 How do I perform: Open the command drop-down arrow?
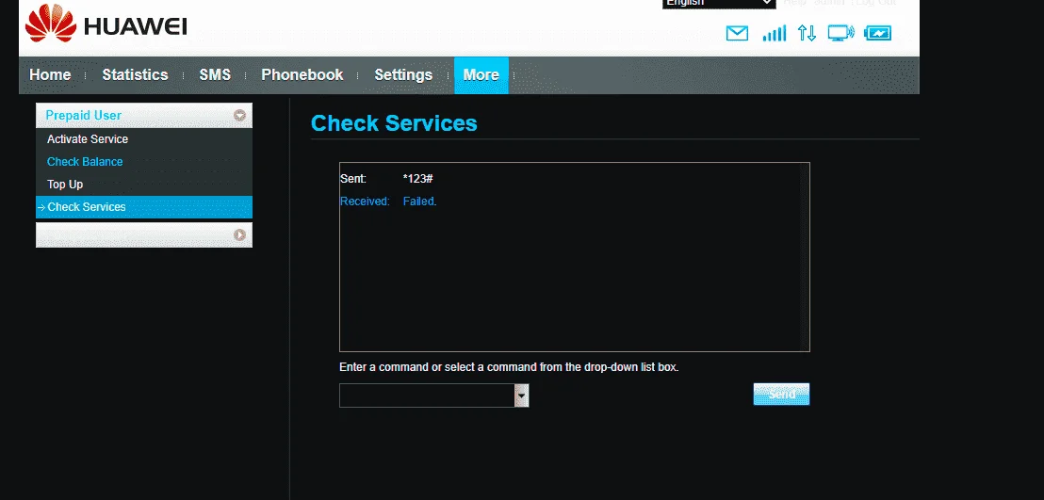[521, 395]
